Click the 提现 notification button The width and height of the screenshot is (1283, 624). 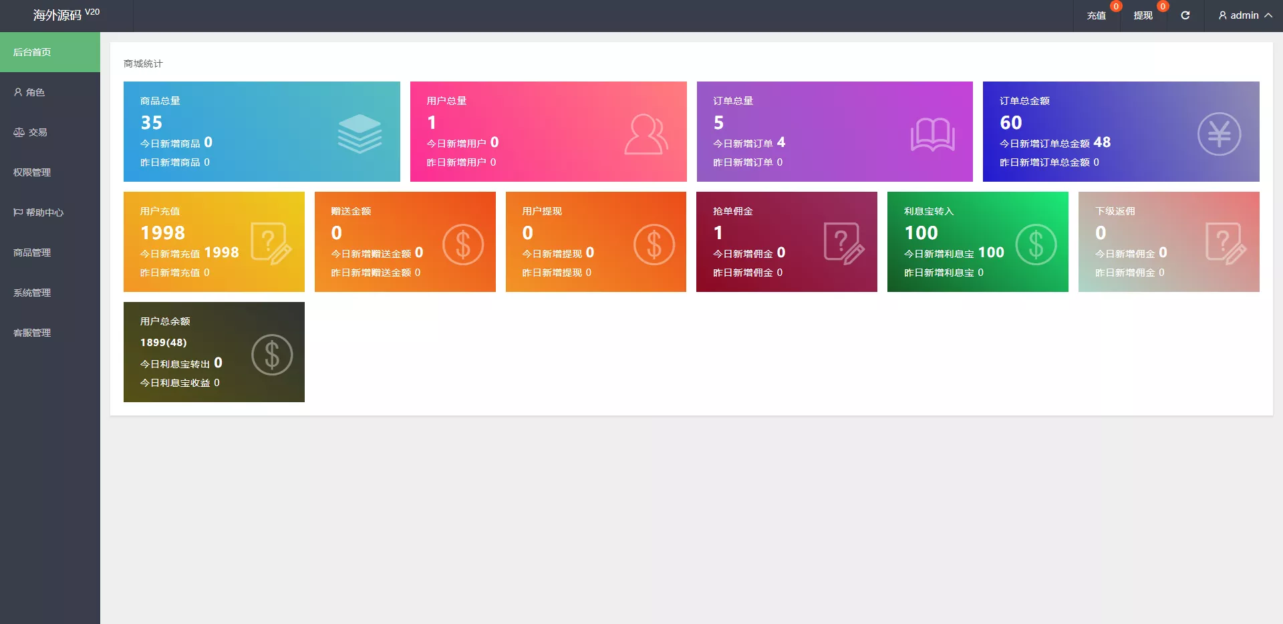click(1143, 15)
